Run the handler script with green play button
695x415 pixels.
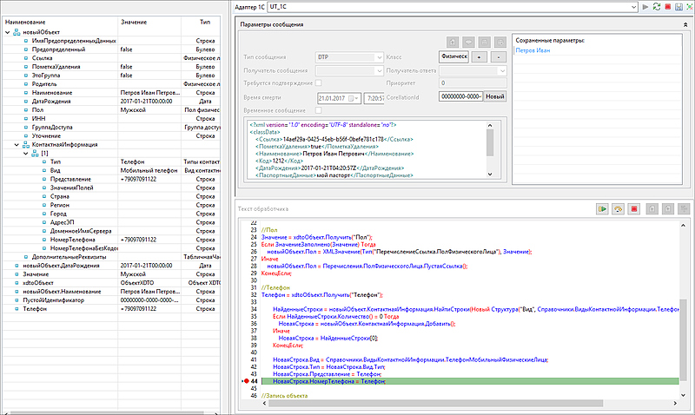pyautogui.click(x=601, y=209)
